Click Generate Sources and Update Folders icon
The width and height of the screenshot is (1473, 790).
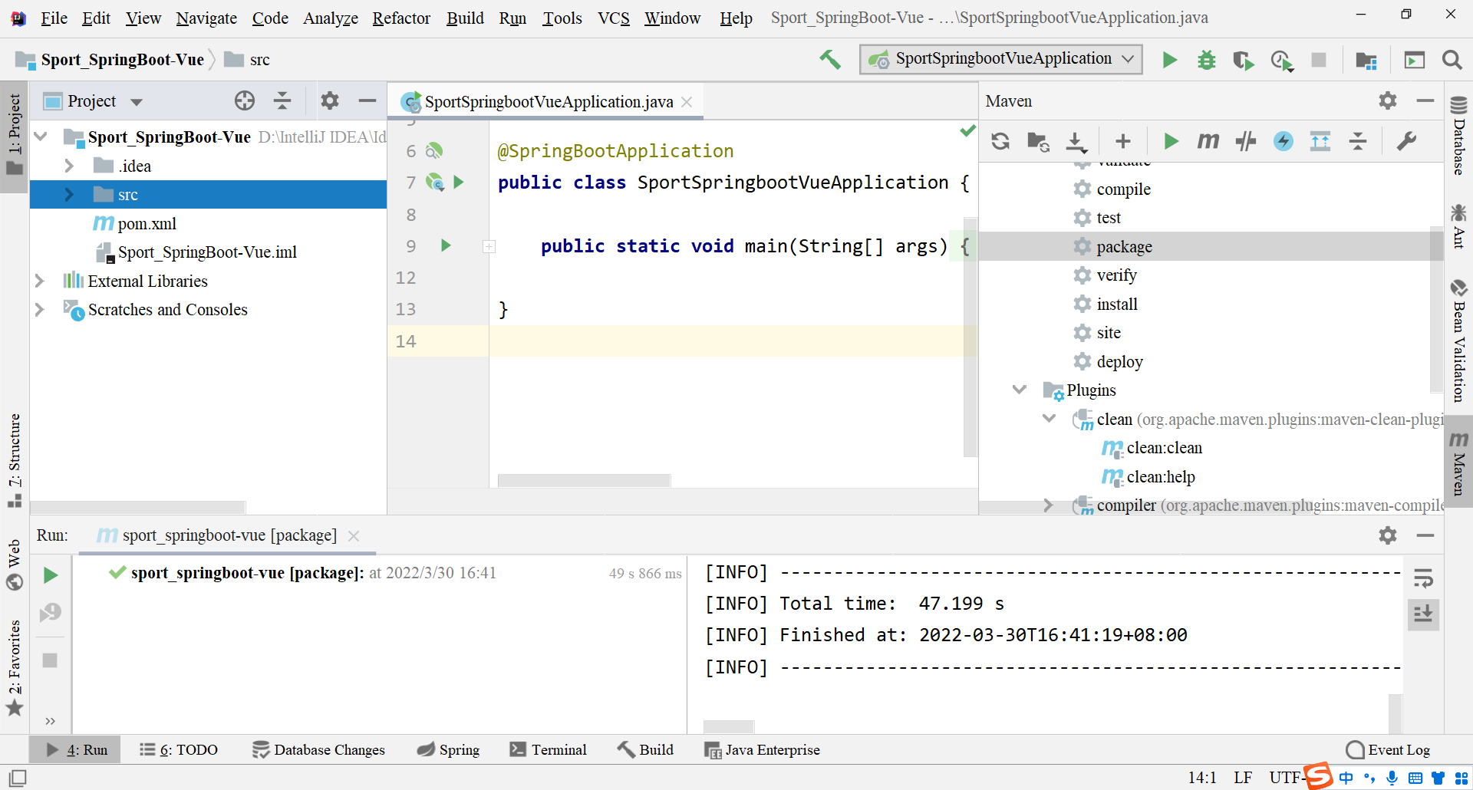pos(1038,141)
